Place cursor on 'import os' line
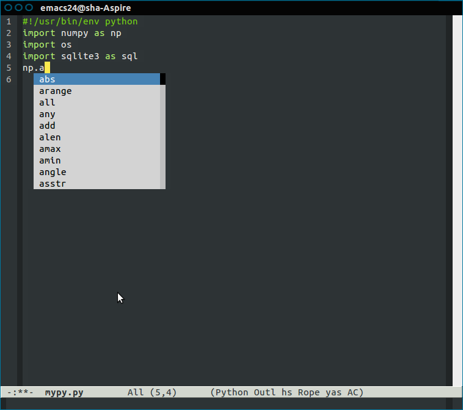Screen dimensions: 463x410 47,45
